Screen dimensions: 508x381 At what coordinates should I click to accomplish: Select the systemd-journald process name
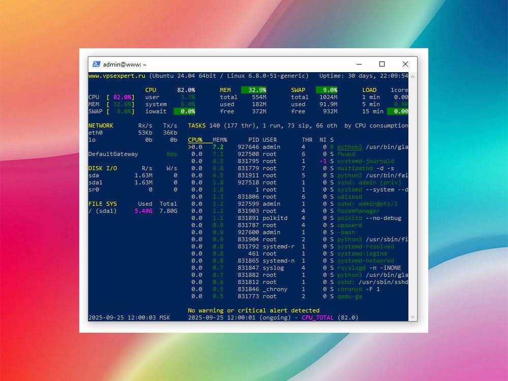pos(366,162)
